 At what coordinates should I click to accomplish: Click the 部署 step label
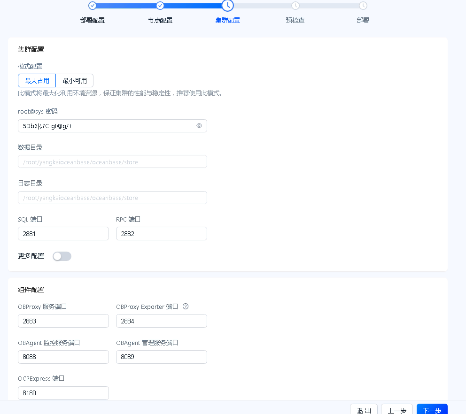coord(363,20)
